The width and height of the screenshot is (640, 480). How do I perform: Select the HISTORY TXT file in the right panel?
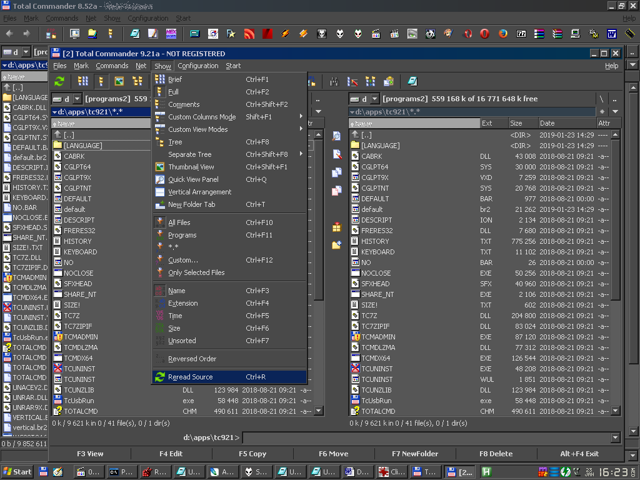point(480,241)
